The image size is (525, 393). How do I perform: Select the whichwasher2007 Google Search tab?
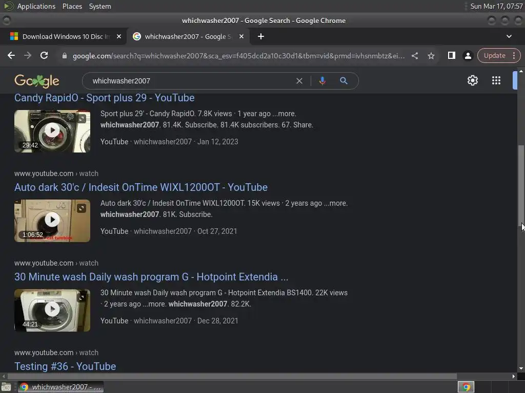188,36
